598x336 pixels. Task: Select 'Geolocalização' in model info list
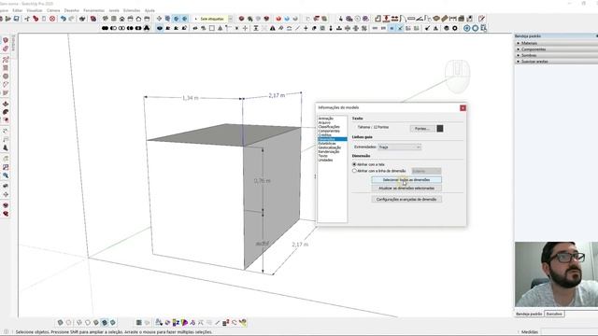330,147
